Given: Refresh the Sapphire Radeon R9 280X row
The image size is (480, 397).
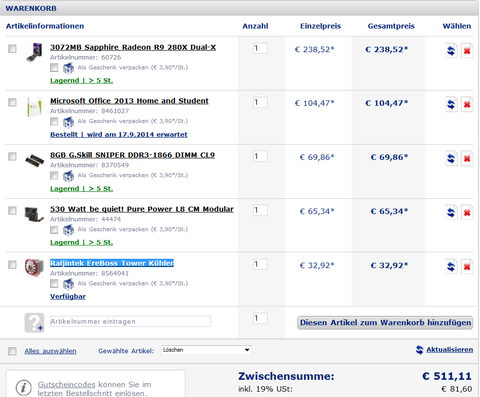Looking at the screenshot, I should click(x=451, y=50).
